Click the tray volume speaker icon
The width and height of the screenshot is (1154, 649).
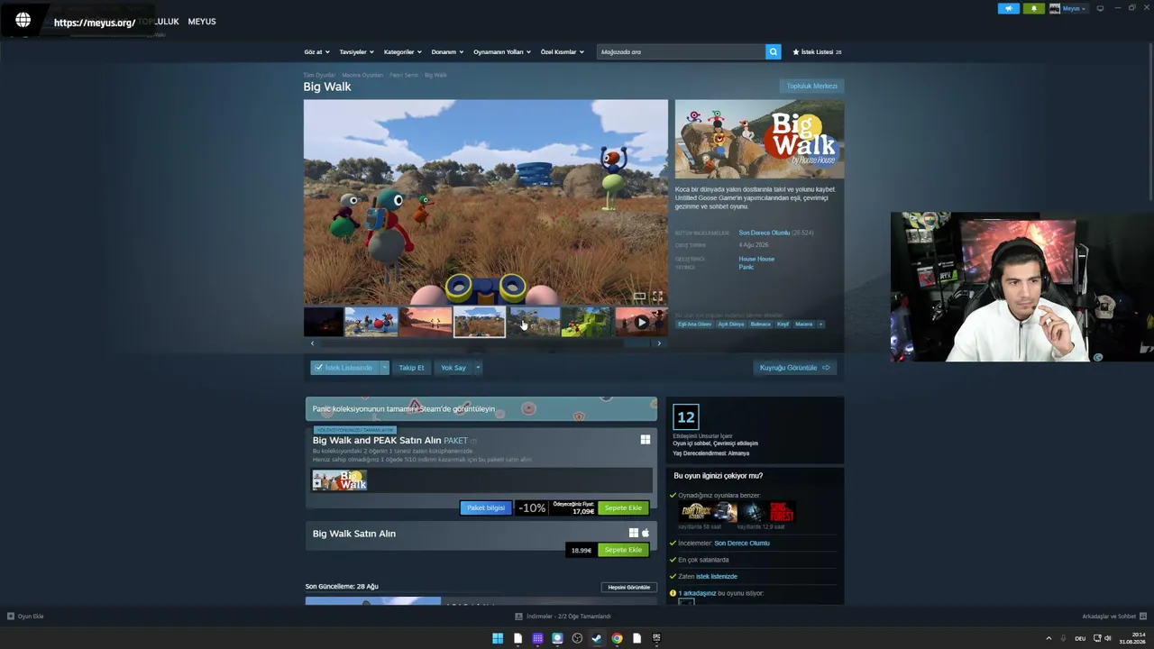click(x=1108, y=638)
